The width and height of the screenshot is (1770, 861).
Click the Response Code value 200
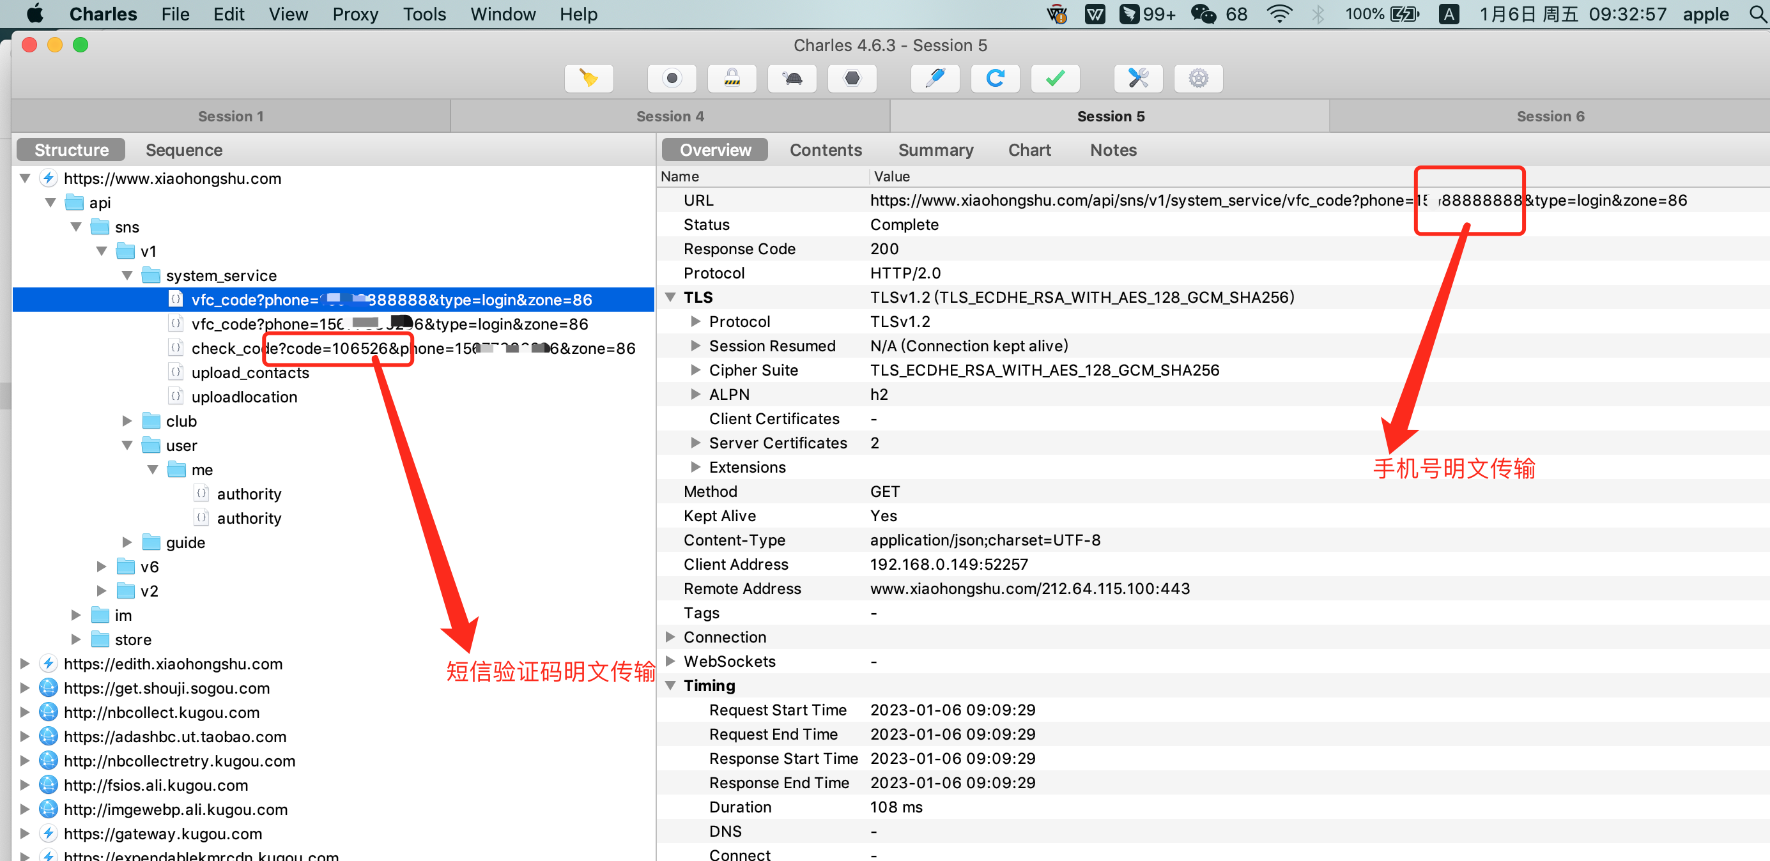pyautogui.click(x=884, y=248)
